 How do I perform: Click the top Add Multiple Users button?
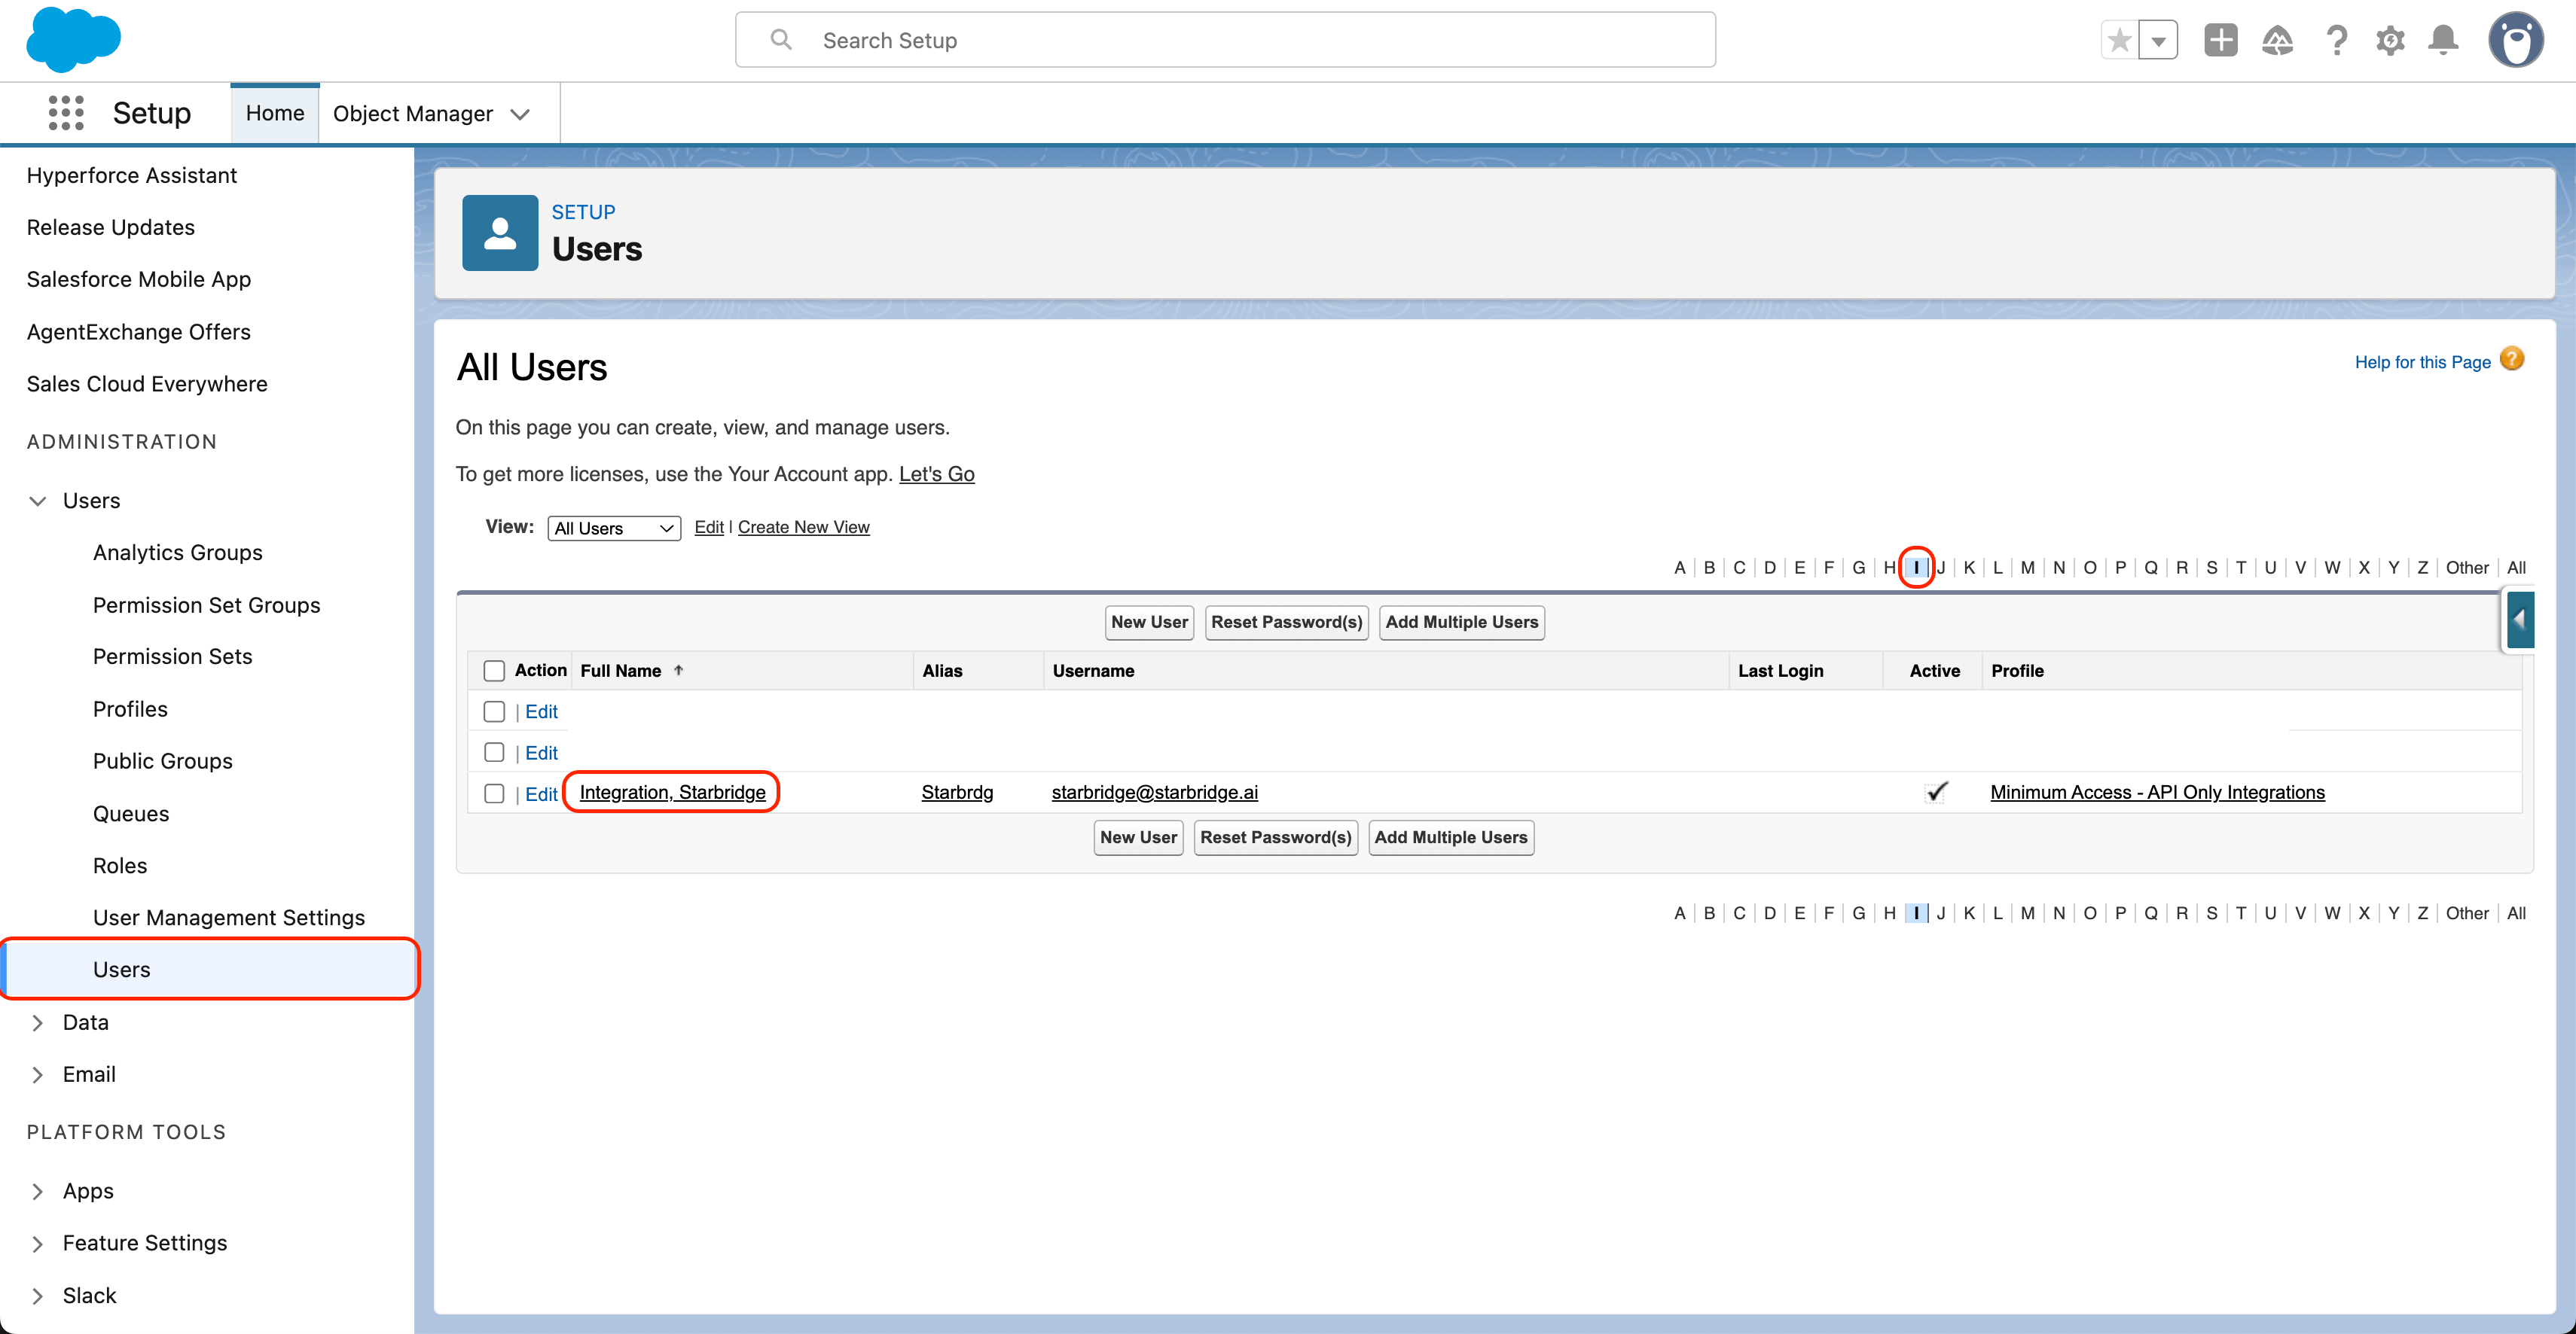(1461, 622)
